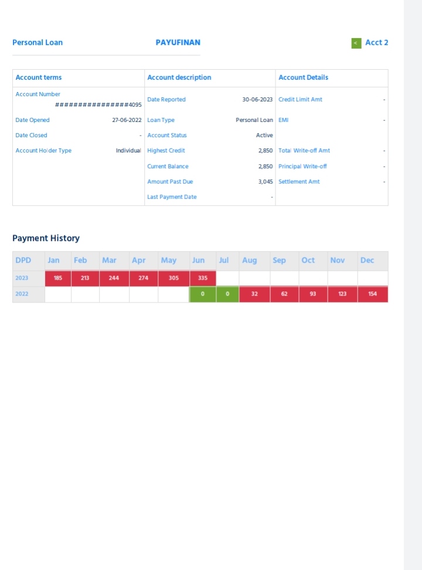
Task: Click the green June 2022 cell showing 0
Action: coord(203,294)
